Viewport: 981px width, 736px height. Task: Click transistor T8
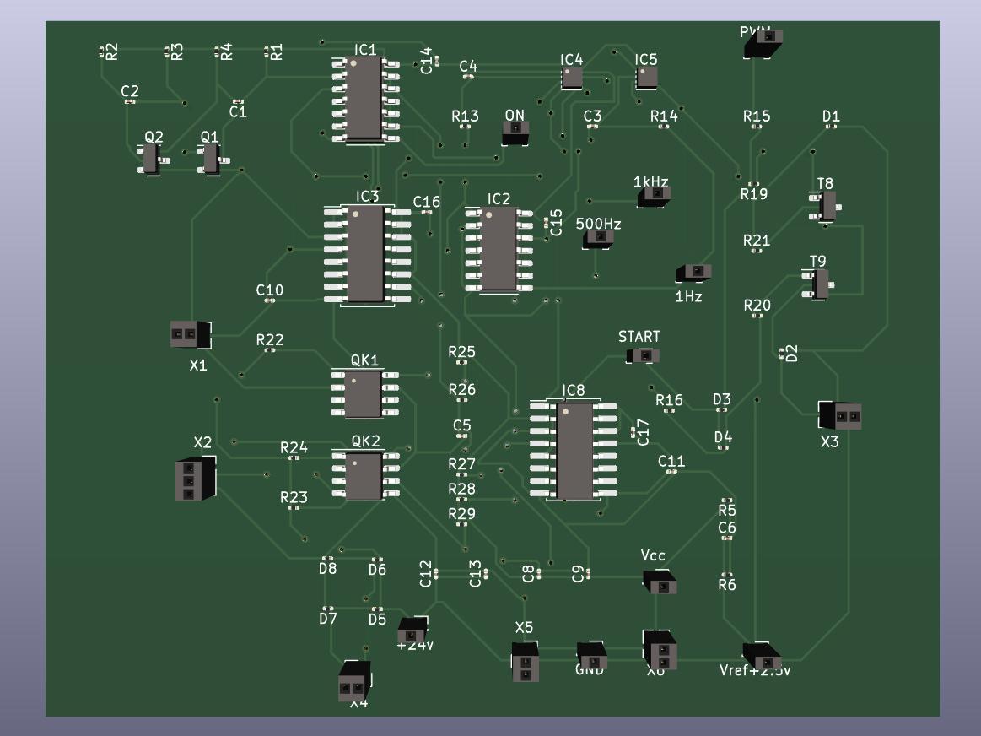click(827, 206)
